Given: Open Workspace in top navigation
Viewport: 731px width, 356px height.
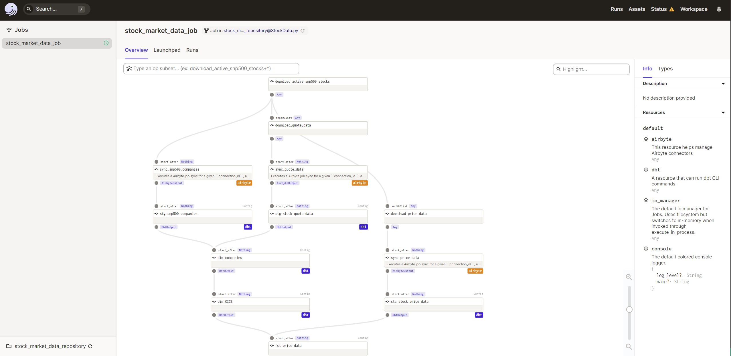Looking at the screenshot, I should (694, 9).
